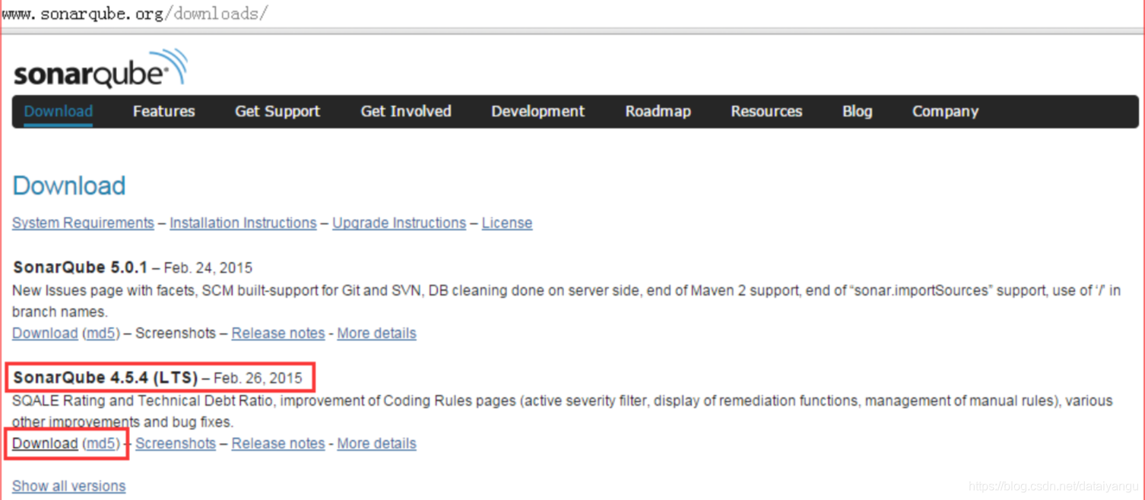View Screenshots for SonarQube 4.5.4
Screen dimensions: 1145x500
pos(176,443)
